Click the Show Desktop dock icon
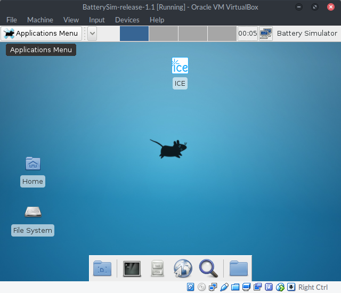 (102, 268)
